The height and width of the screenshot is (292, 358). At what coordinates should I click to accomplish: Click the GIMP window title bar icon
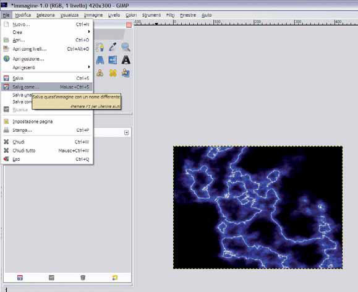pyautogui.click(x=4, y=4)
